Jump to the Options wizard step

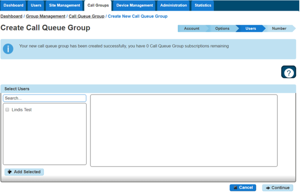pos(222,29)
